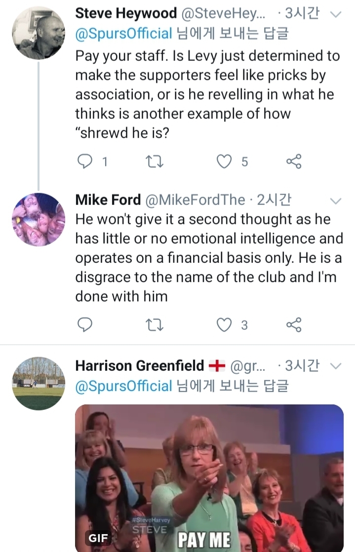
Task: Reply to Mike Ford's tweet
Action: (85, 325)
